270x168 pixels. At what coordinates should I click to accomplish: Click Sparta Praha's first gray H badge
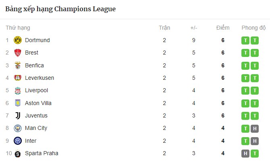pyautogui.click(x=245, y=154)
